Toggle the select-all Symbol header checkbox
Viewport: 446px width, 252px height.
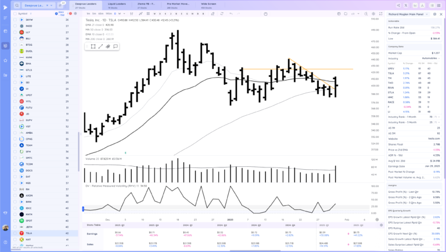pos(15,13)
